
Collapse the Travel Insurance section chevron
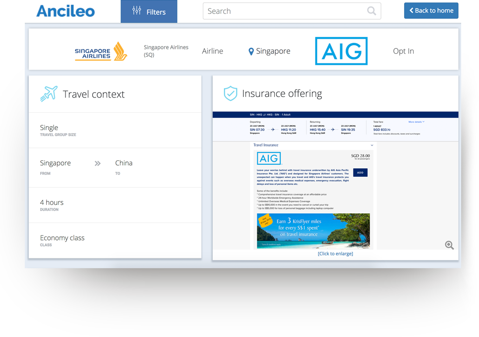[x=372, y=145]
